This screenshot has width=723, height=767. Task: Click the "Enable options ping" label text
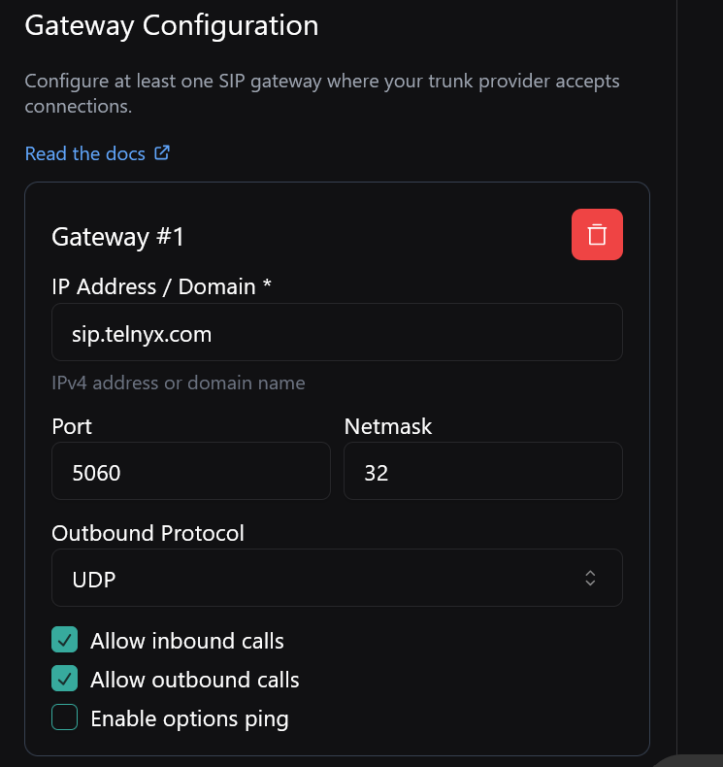[189, 718]
